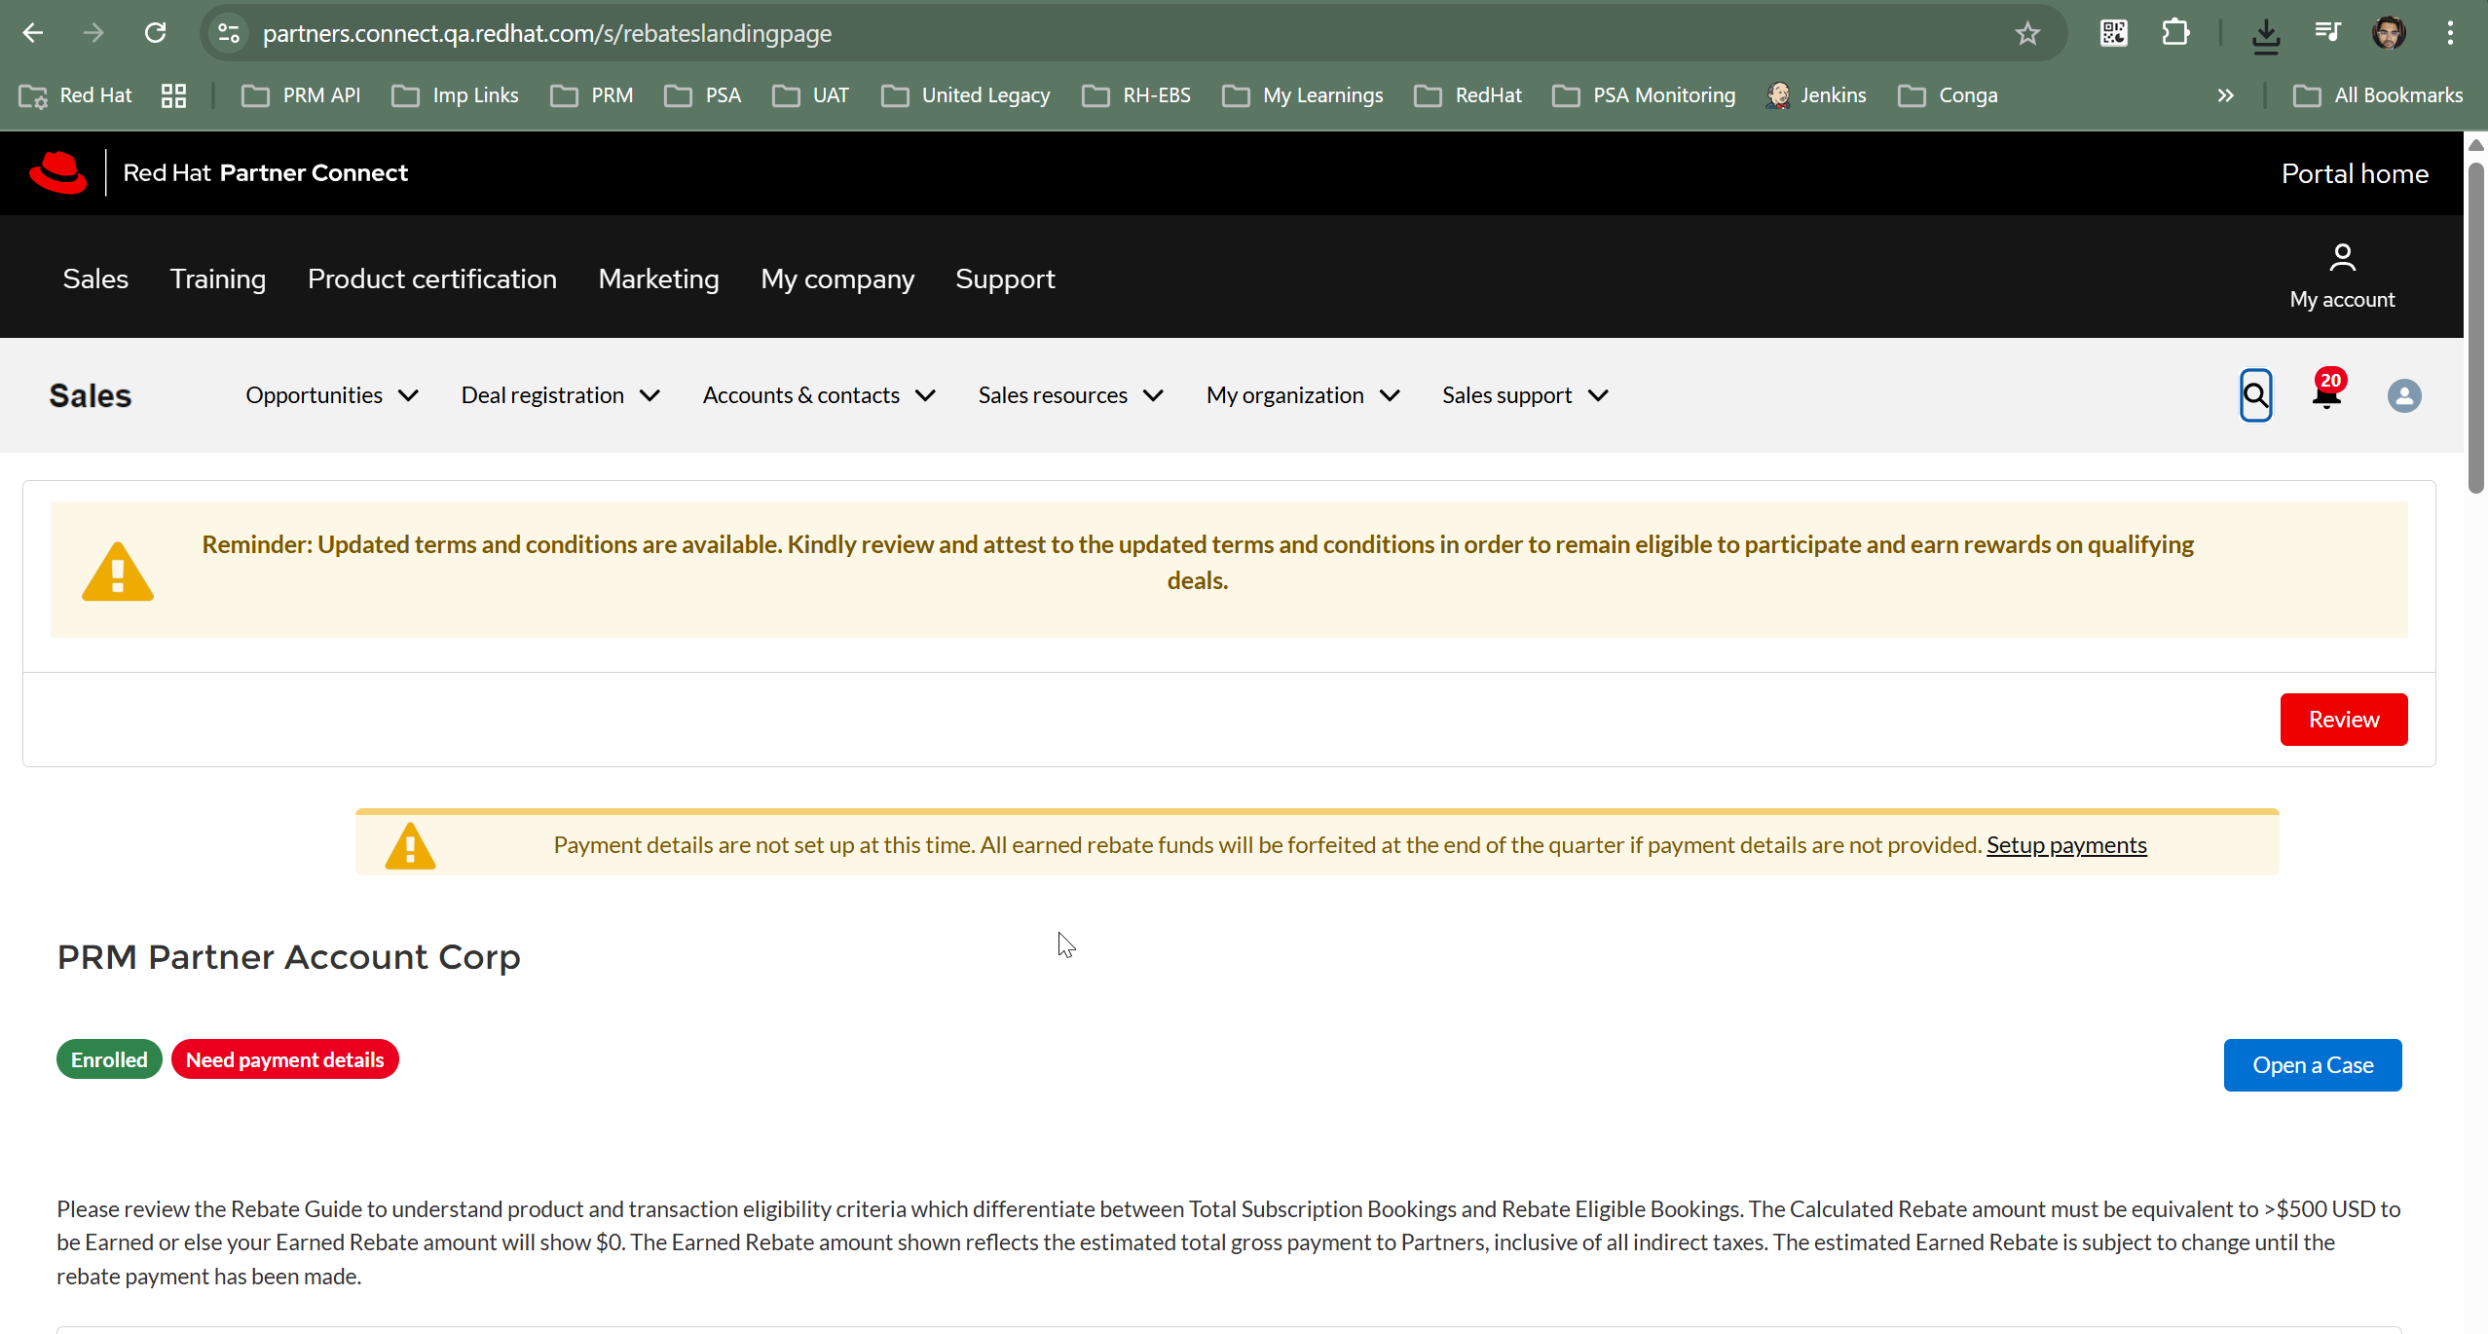The width and height of the screenshot is (2488, 1334).
Task: Follow the Setup payments link
Action: [2065, 844]
